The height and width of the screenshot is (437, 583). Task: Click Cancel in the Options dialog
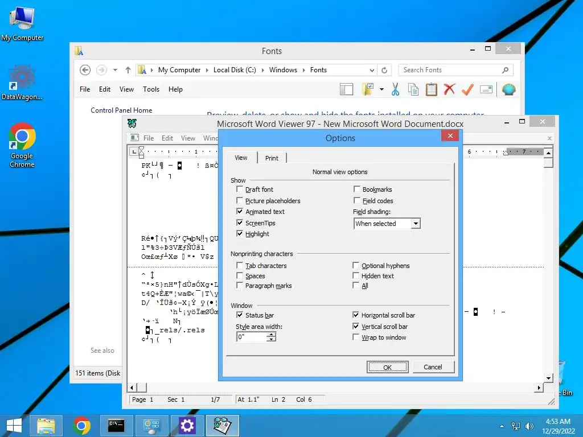433,367
